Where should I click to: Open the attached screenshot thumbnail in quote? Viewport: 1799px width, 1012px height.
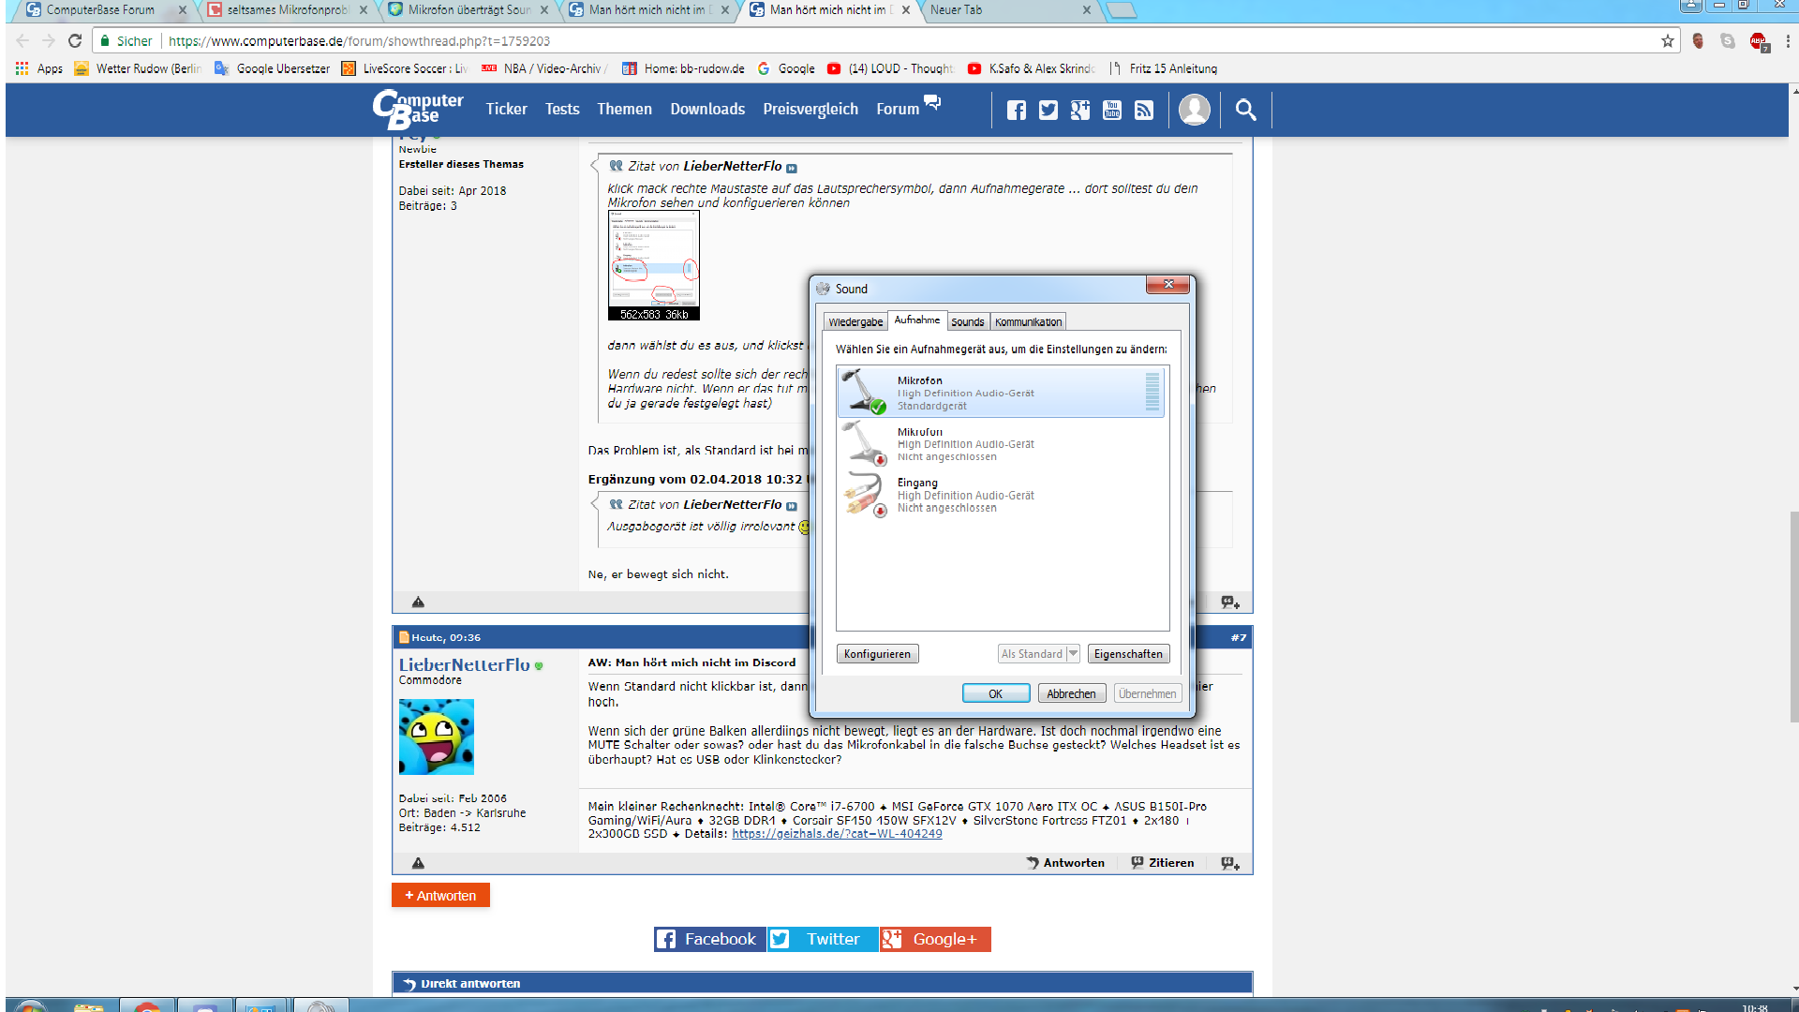[653, 265]
